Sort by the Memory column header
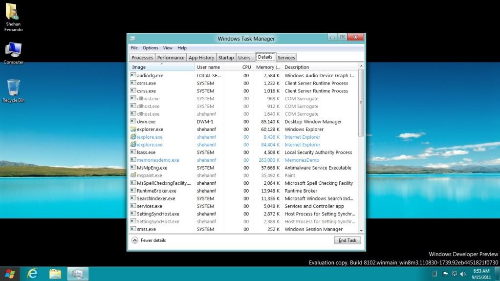 pos(268,67)
